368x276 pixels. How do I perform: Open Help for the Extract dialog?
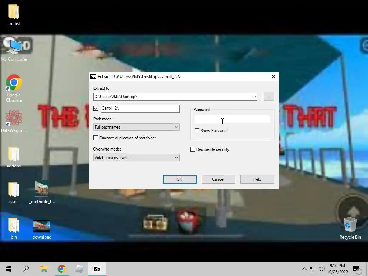pos(257,179)
